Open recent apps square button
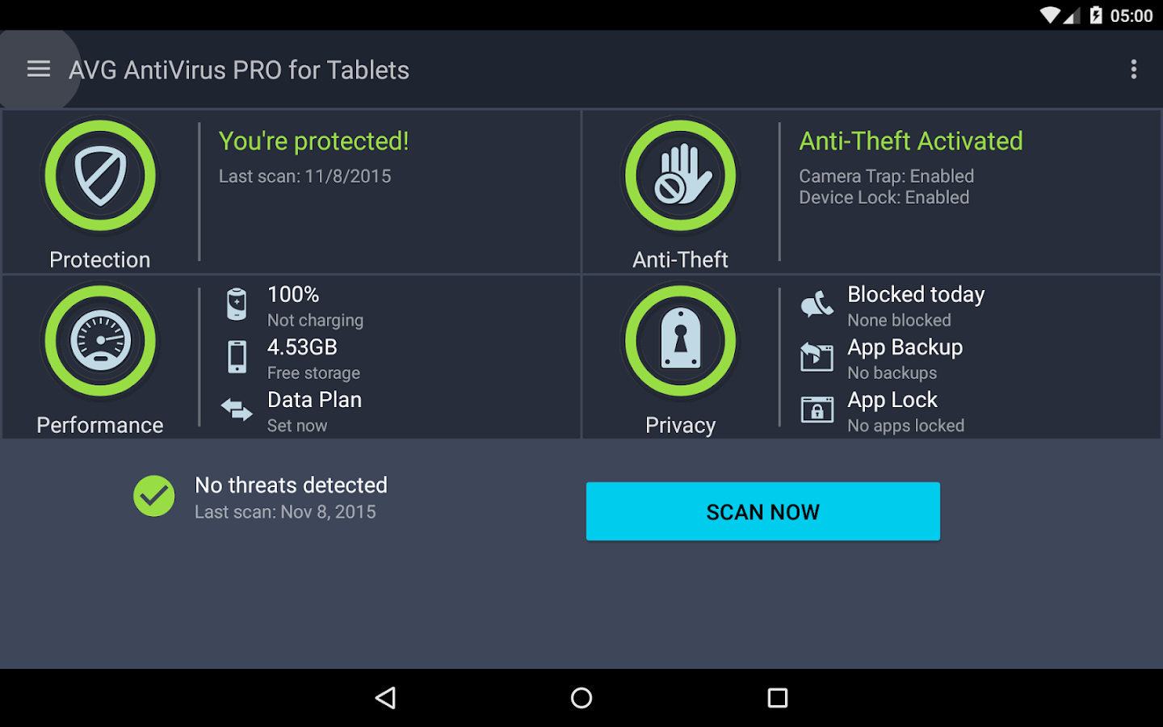 click(x=778, y=698)
